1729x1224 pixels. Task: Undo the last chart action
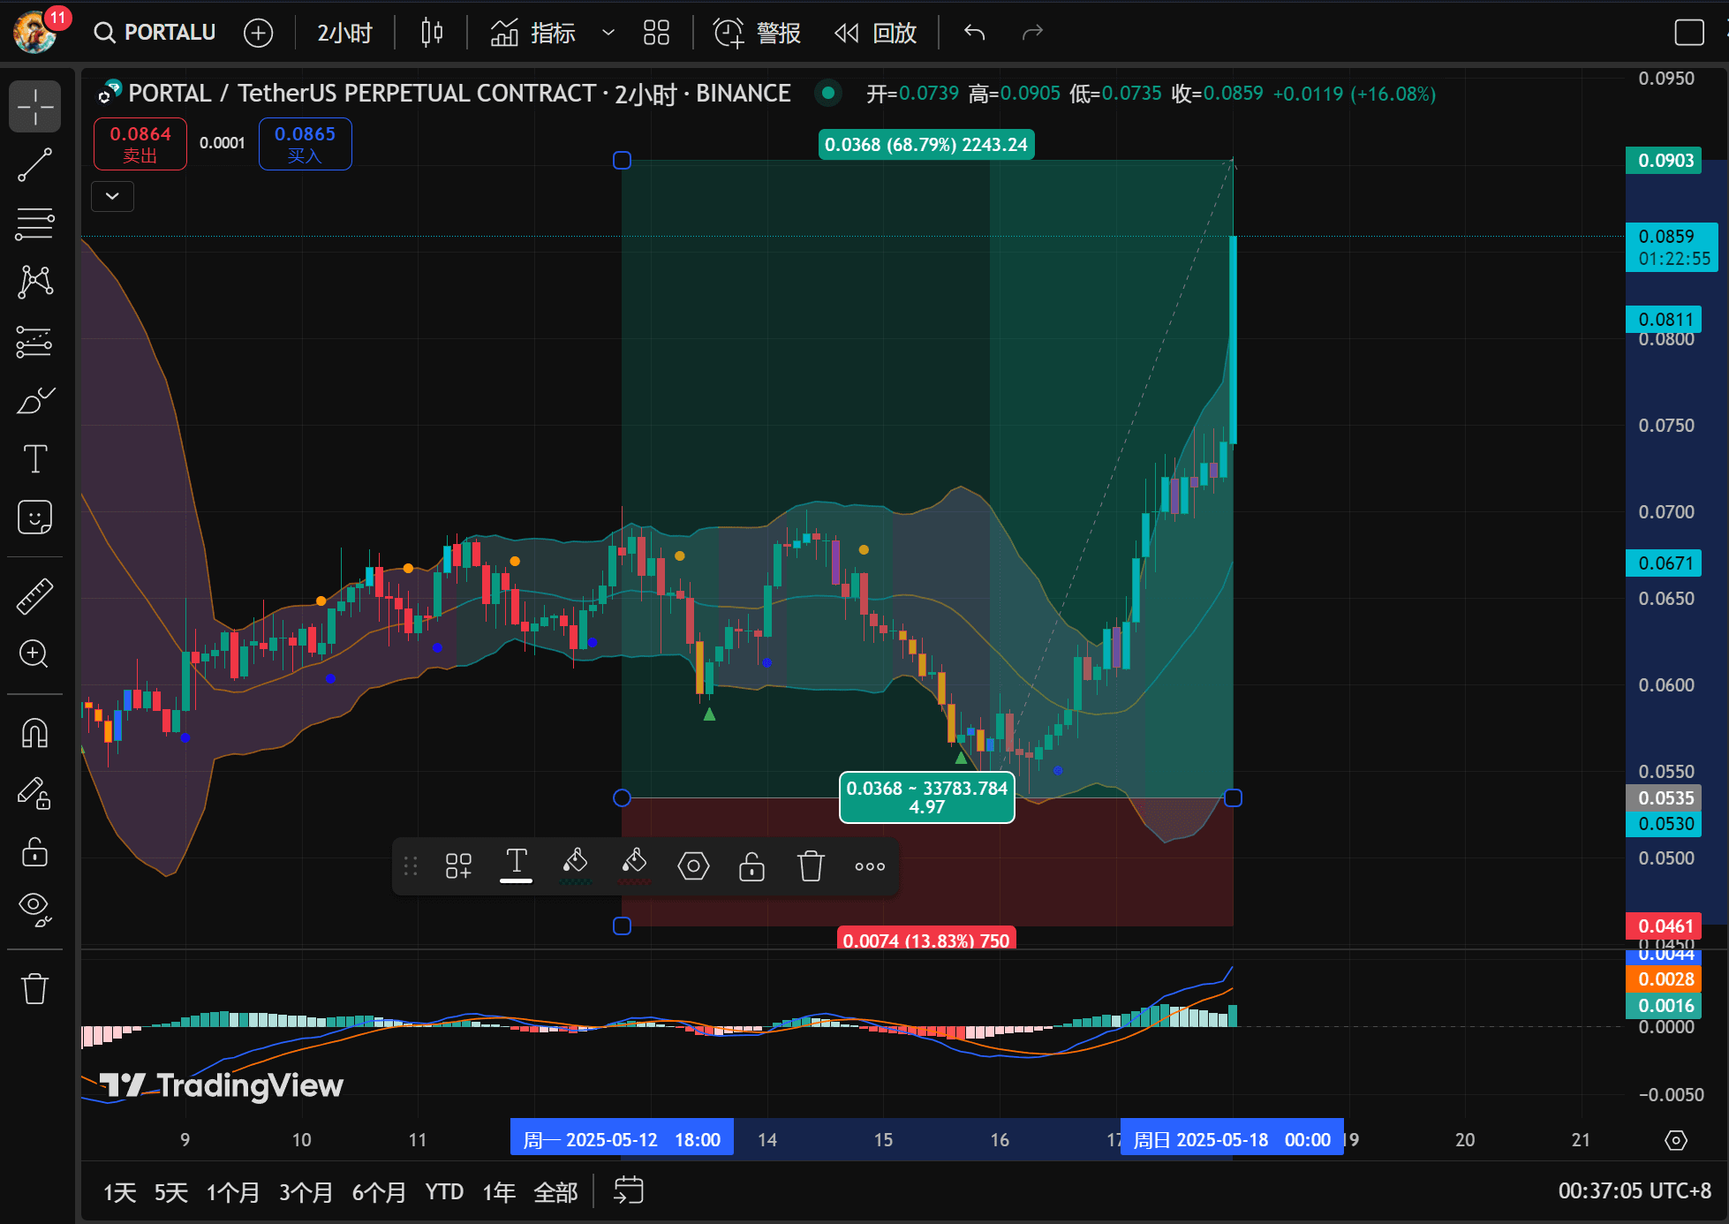click(x=975, y=33)
